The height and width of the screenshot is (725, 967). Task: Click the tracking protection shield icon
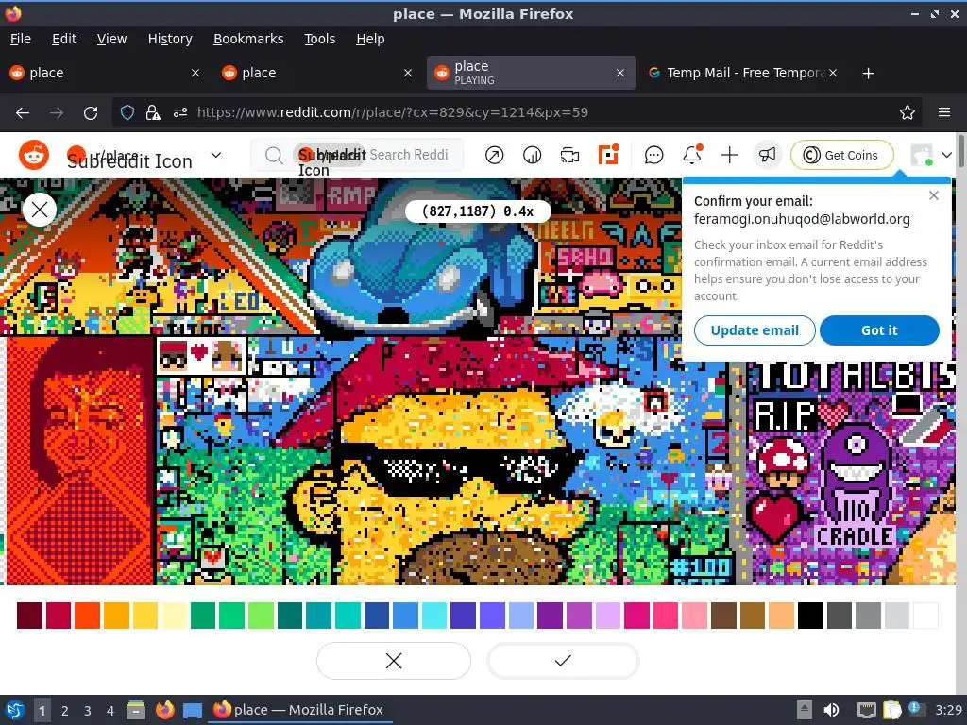pyautogui.click(x=127, y=113)
